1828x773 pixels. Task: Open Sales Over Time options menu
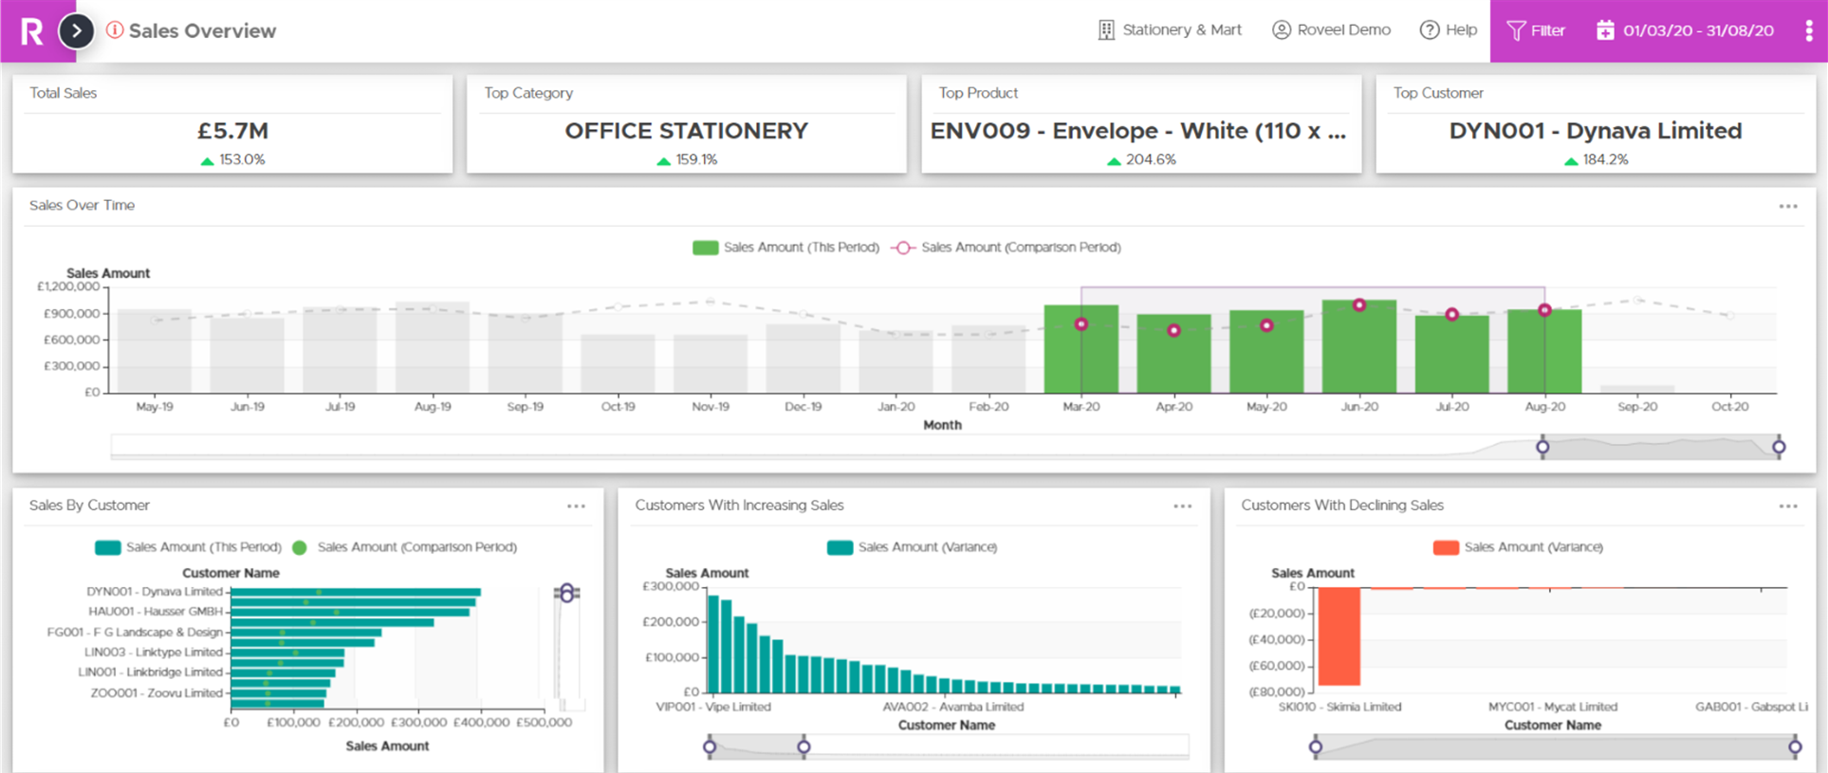point(1788,207)
